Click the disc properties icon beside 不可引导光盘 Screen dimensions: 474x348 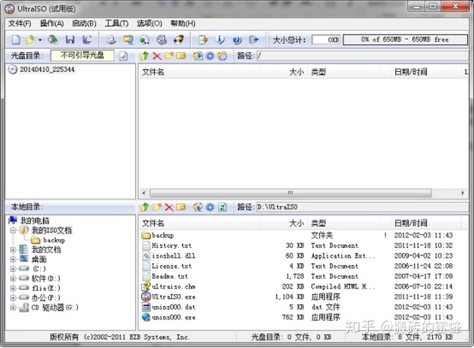click(123, 56)
